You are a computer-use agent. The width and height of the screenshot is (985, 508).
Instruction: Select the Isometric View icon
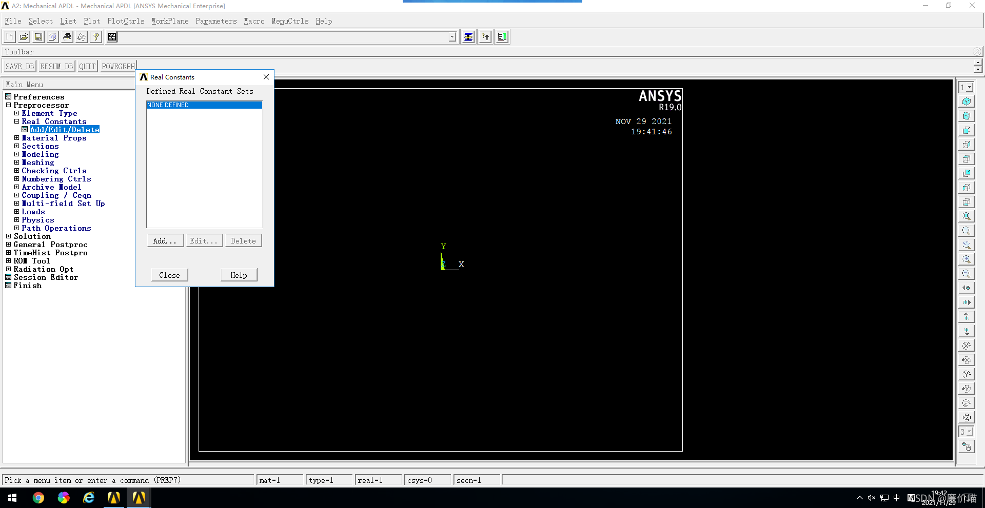[967, 101]
